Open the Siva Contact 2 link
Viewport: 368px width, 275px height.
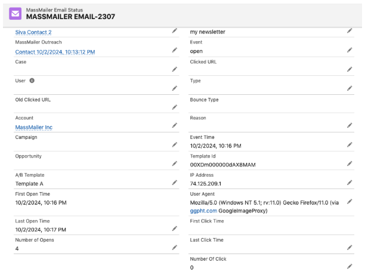(x=33, y=32)
